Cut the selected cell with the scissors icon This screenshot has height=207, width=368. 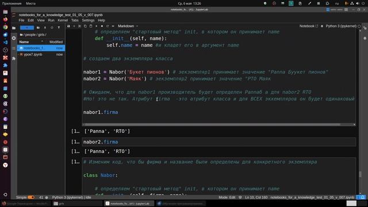(79, 26)
